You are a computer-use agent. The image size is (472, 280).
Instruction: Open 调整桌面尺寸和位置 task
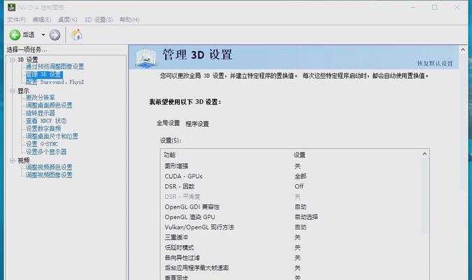point(52,136)
